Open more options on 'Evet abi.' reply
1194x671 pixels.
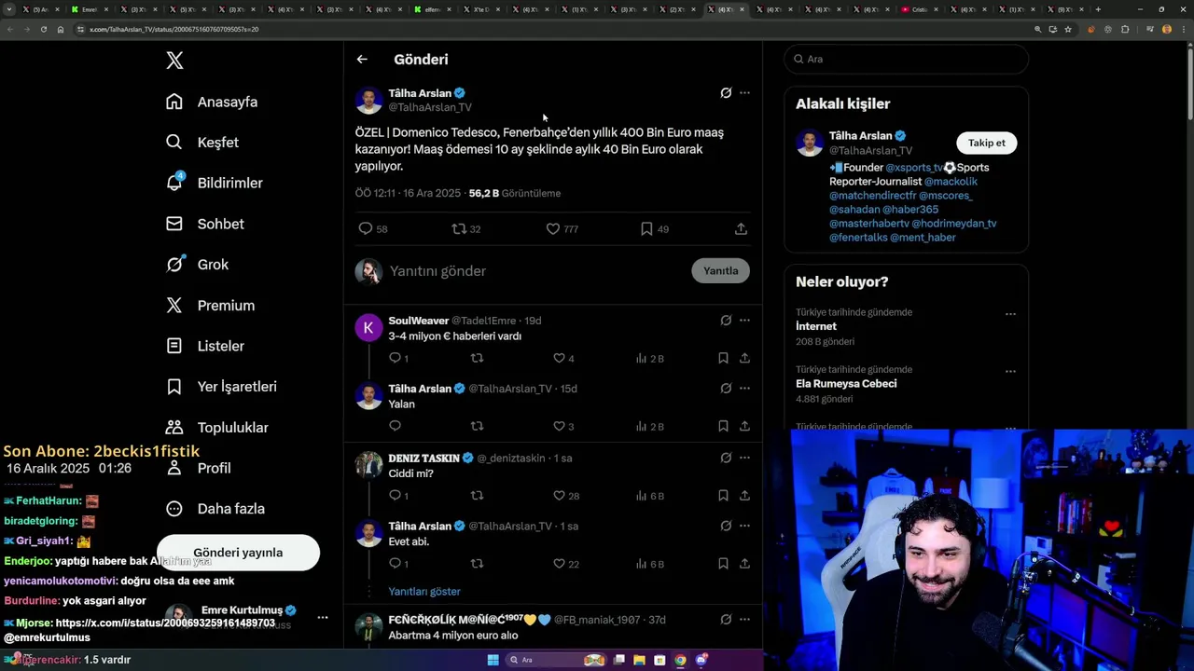744,527
